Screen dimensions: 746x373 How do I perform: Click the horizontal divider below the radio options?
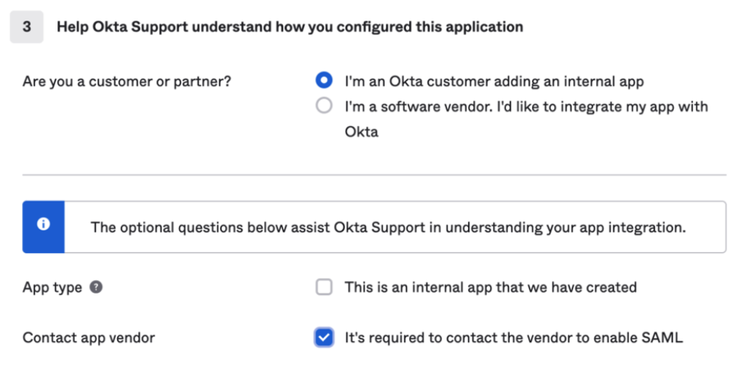[374, 175]
